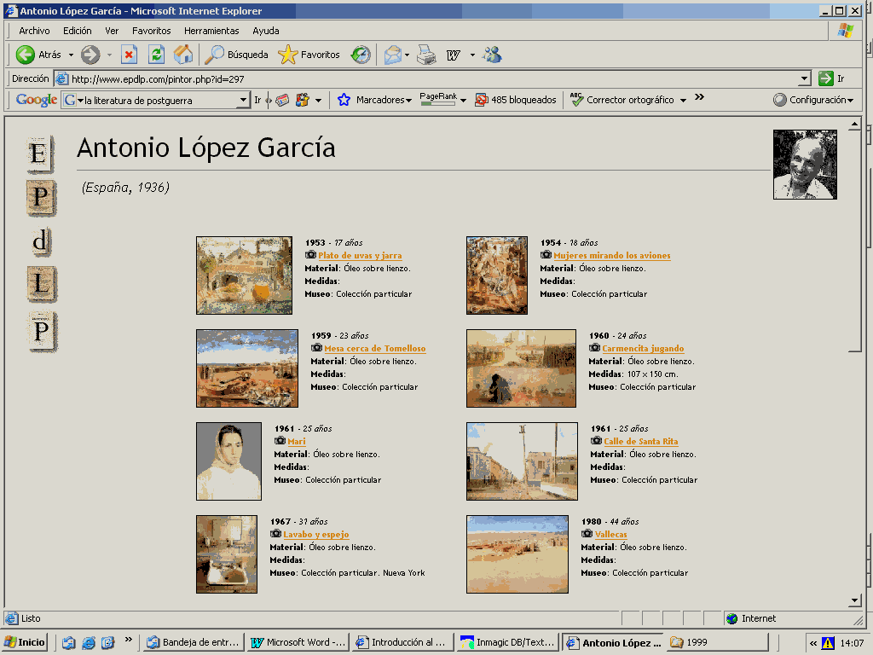
Task: Click the Plato de uvas y jarra thumbnail
Action: point(244,275)
